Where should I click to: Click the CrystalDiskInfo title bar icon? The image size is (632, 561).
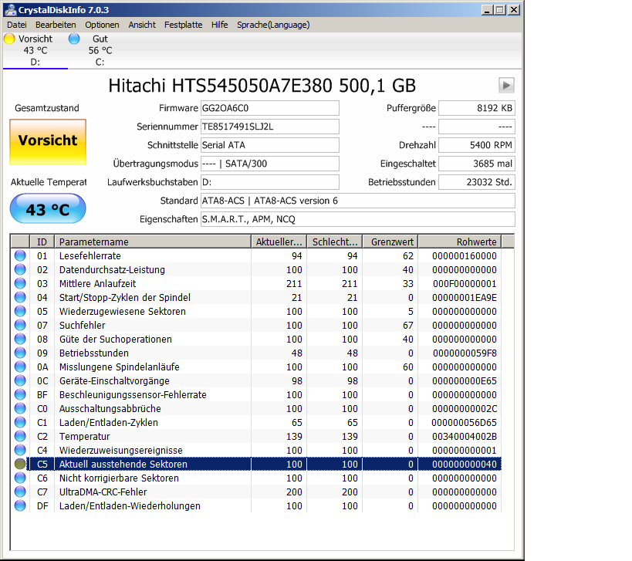[10, 10]
